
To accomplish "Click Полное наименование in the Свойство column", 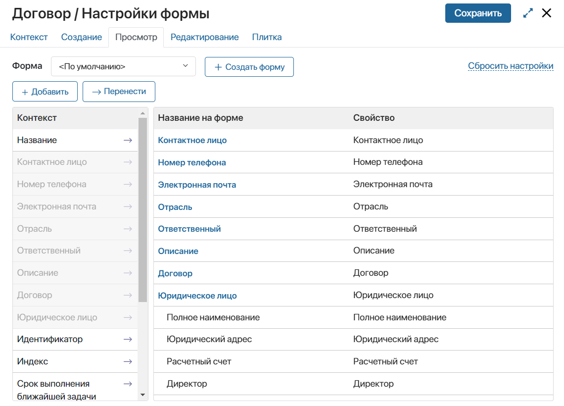I will (400, 317).
